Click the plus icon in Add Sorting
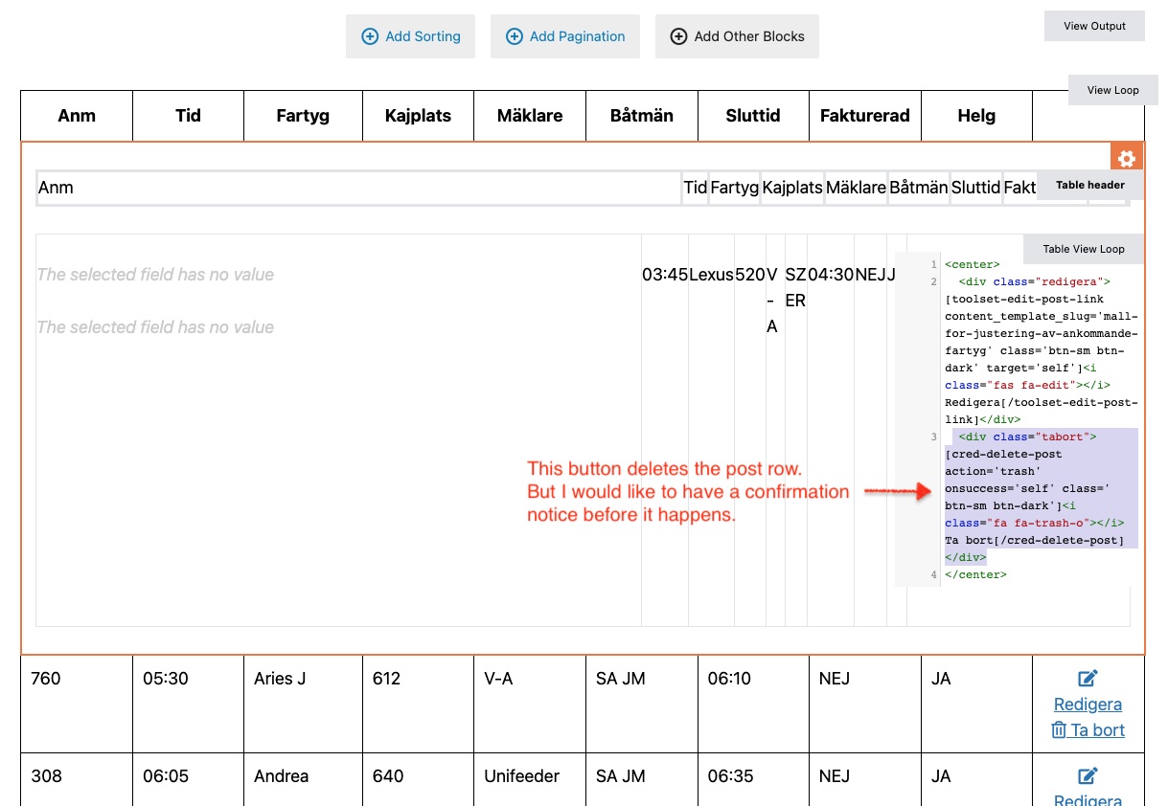The height and width of the screenshot is (806, 1168). point(370,36)
